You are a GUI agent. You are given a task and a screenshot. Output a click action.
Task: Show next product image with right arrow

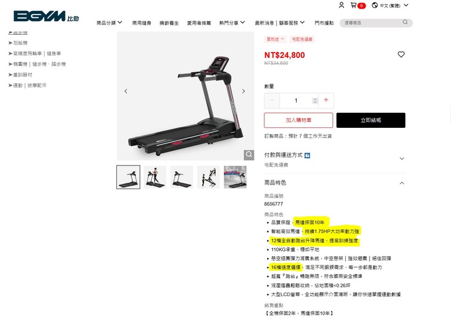click(x=243, y=91)
